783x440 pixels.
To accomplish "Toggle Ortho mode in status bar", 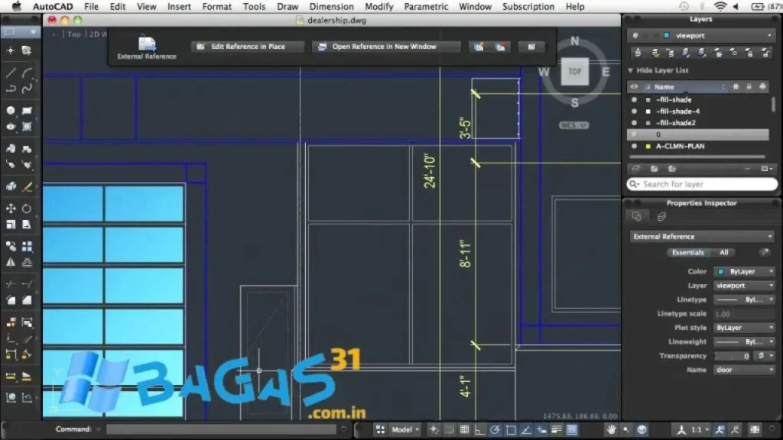I will [x=479, y=429].
